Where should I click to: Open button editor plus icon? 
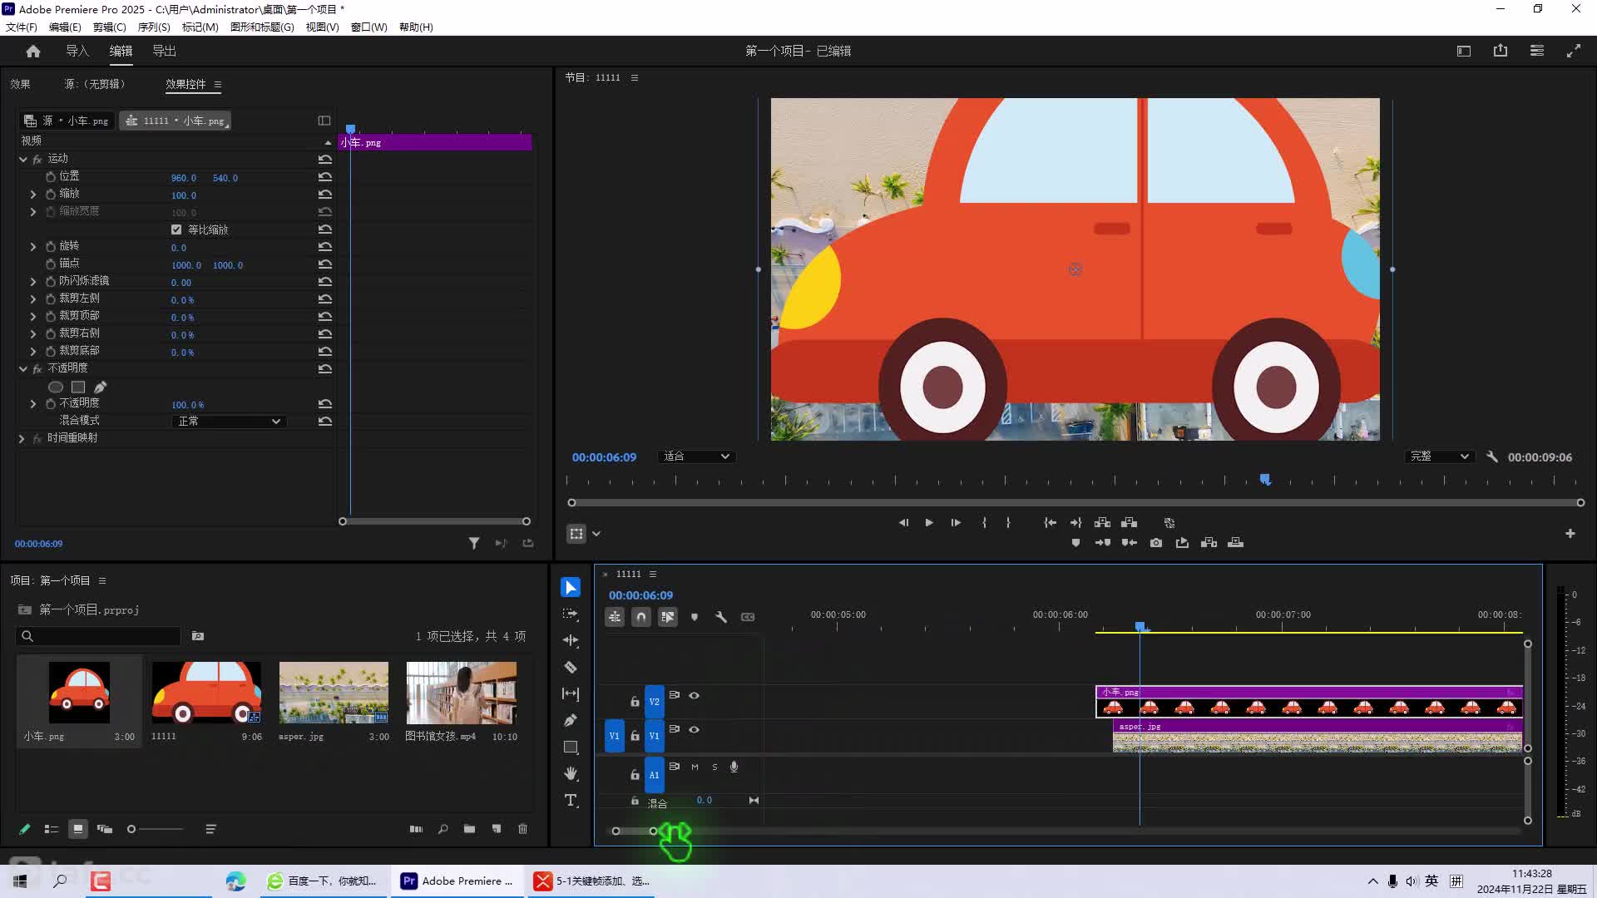(1570, 534)
